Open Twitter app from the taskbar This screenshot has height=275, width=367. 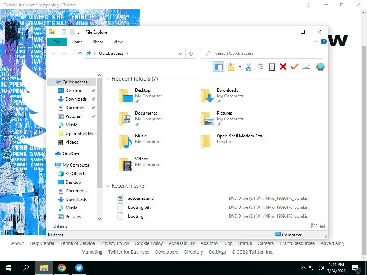(79, 268)
